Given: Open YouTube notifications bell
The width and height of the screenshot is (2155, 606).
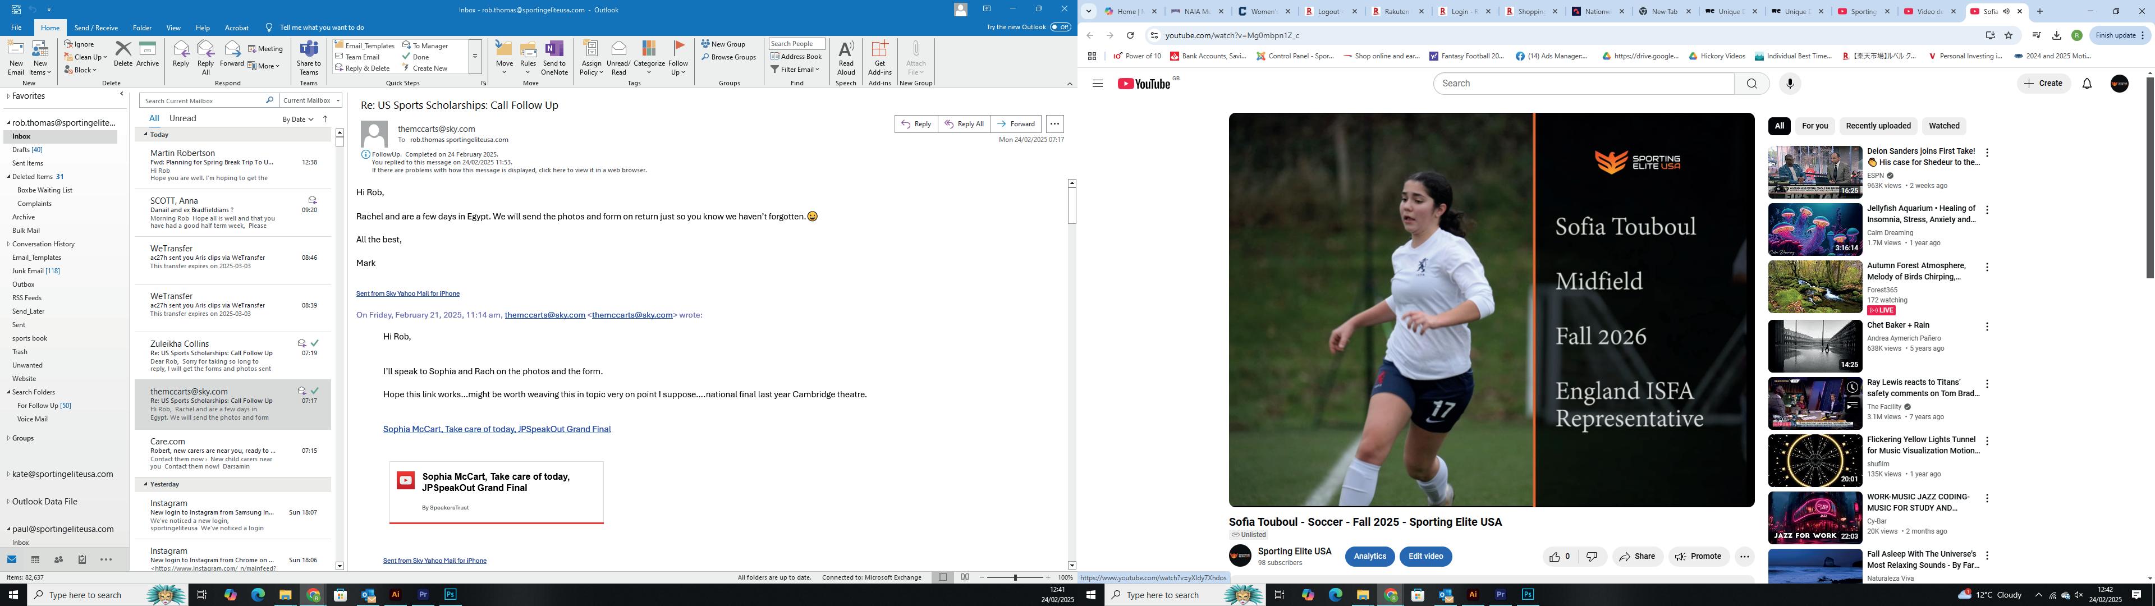Looking at the screenshot, I should 2087,84.
